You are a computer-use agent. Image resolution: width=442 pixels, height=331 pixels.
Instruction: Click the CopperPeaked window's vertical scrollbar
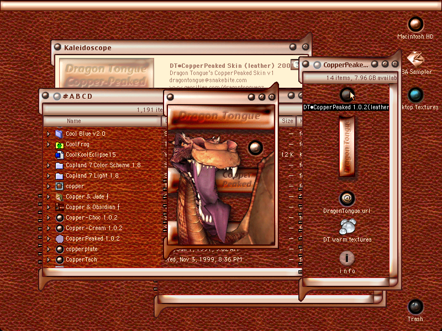pyautogui.click(x=393, y=180)
